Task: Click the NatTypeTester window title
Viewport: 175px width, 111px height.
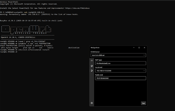Action: coord(95,48)
